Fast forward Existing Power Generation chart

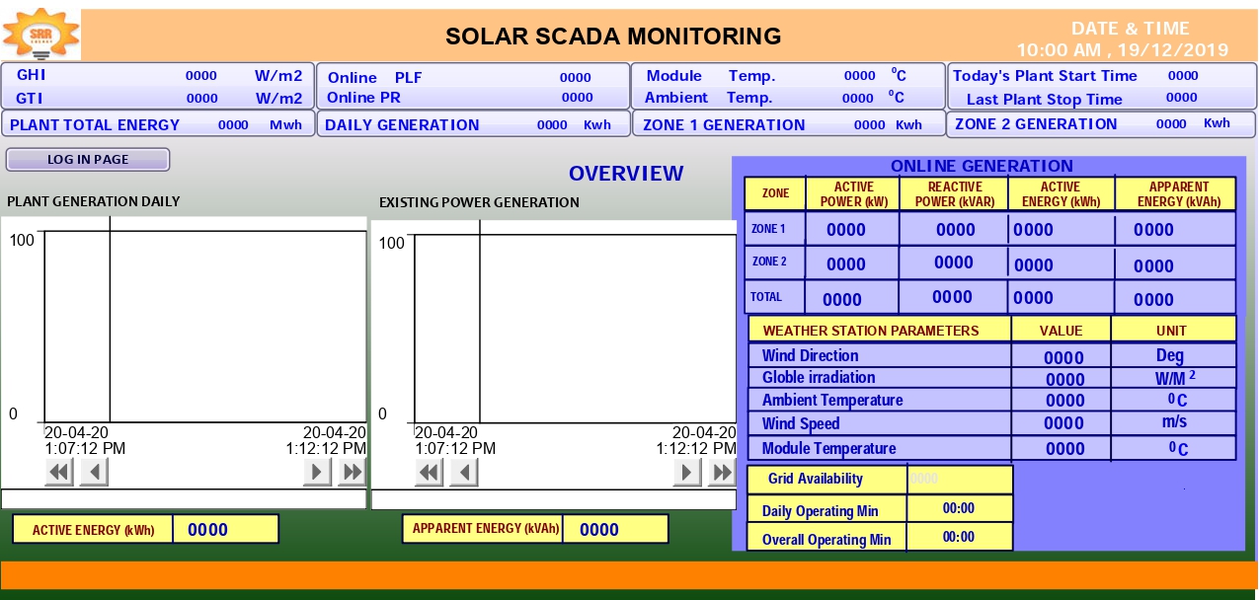[722, 473]
